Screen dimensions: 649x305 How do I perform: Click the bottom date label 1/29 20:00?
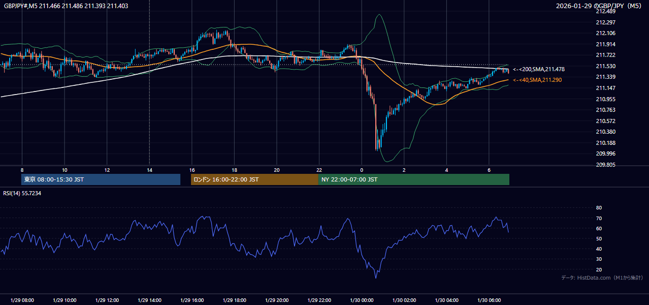[x=277, y=300]
